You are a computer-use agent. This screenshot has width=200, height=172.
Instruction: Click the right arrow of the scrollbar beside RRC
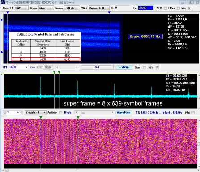[x=77, y=67]
